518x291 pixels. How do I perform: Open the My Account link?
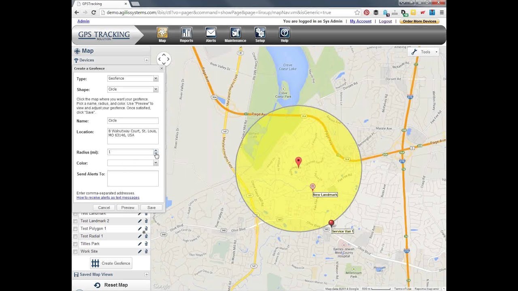click(x=361, y=21)
